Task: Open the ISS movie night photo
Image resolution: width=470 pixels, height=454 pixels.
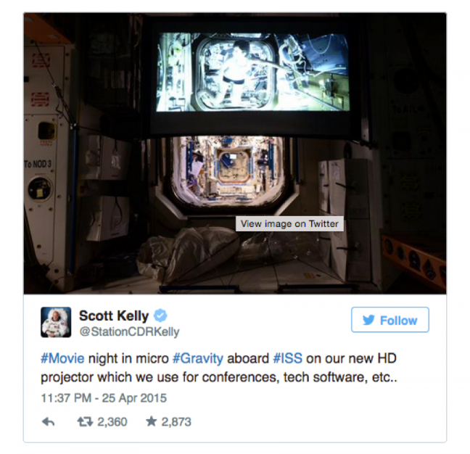Action: (x=235, y=154)
